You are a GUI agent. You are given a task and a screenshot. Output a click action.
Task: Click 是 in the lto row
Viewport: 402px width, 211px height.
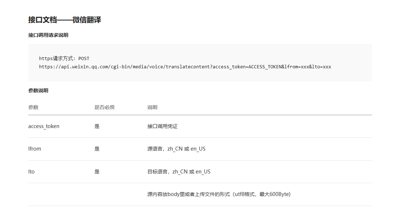coord(97,172)
